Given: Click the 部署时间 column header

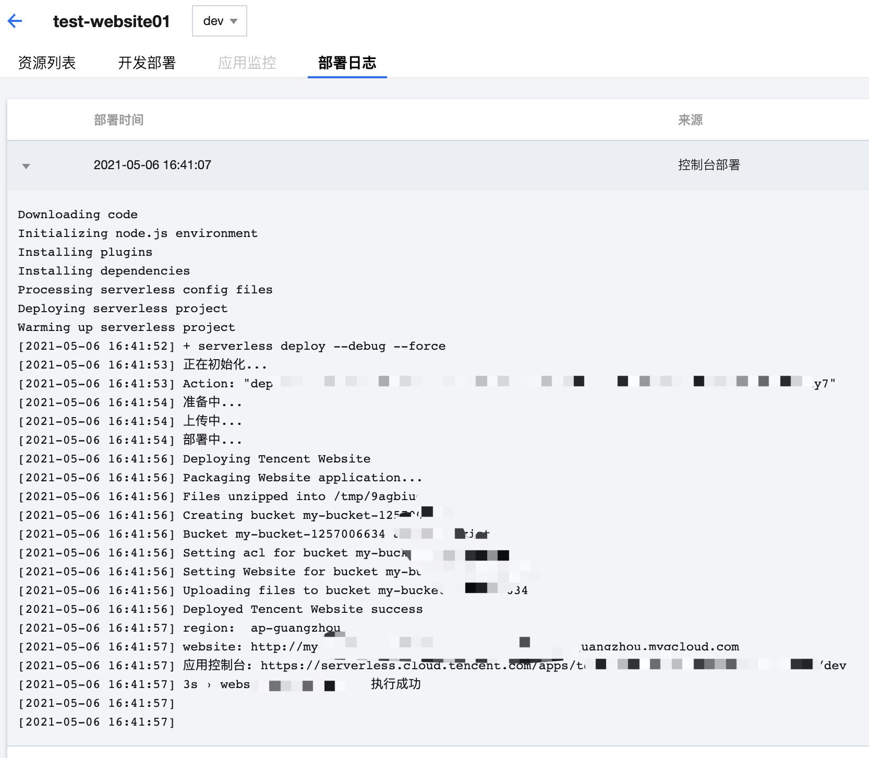Looking at the screenshot, I should point(119,120).
